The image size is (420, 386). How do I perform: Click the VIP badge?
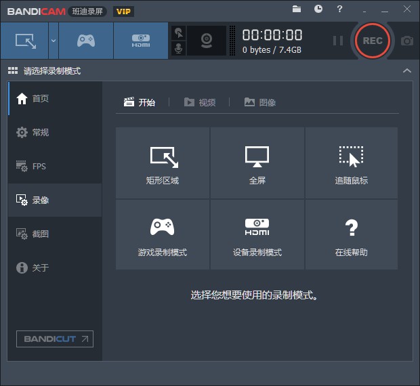pyautogui.click(x=123, y=12)
